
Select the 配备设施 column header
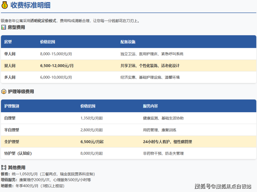pos(128,42)
